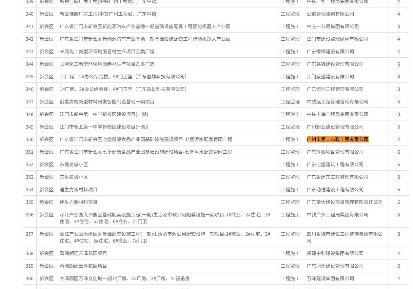
Task: Click project name 东侯名城小区 in row 352
Action: [x=74, y=165]
